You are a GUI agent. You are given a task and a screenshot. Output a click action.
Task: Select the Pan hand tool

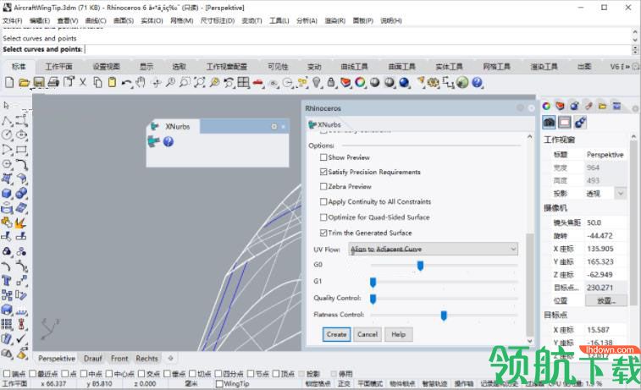coord(141,83)
